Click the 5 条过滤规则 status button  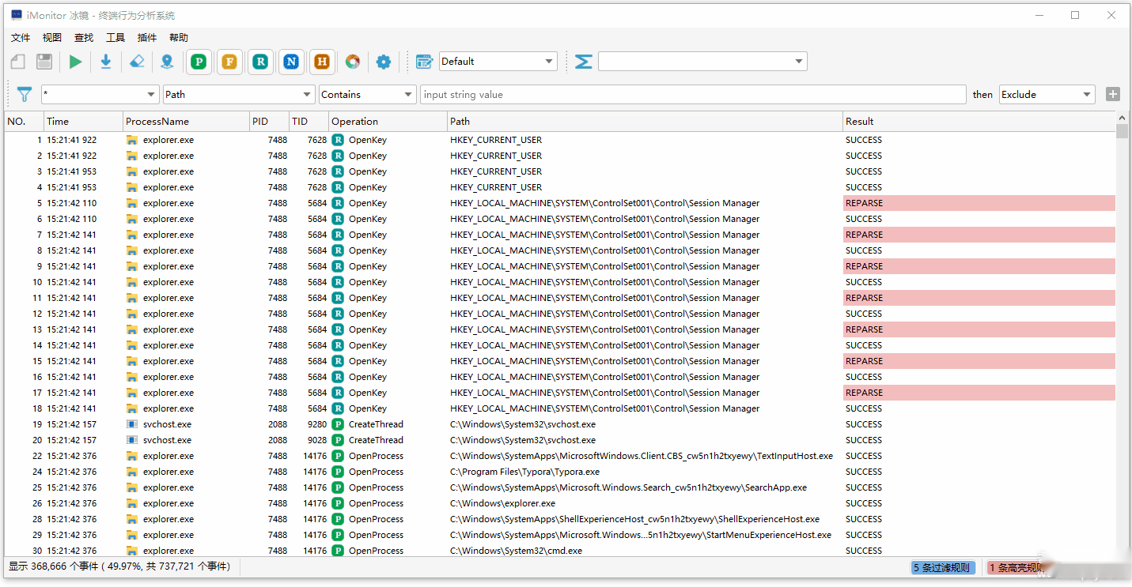(x=943, y=567)
